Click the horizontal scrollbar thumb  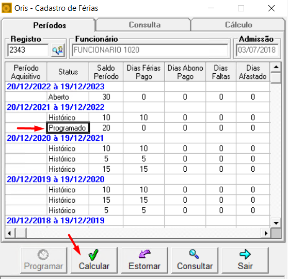pyautogui.click(x=21, y=233)
